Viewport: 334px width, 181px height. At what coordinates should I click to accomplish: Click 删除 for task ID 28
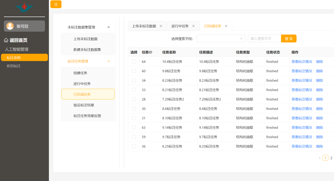(319, 99)
